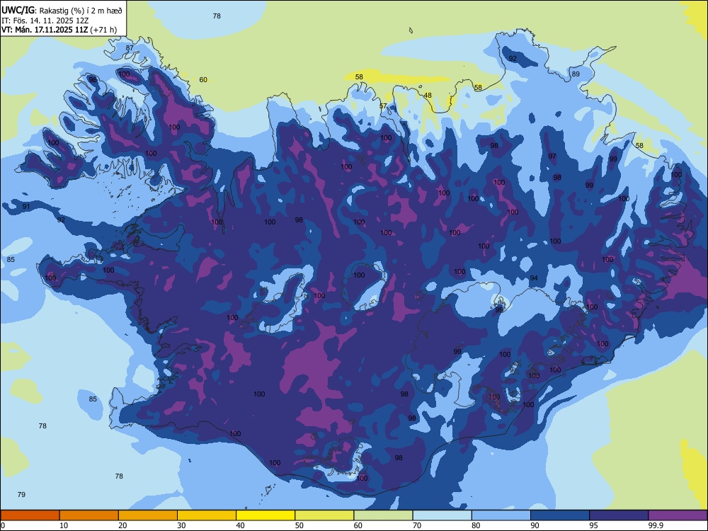
Task: Click the valid time 'VT: Mán. 17.11.2025 11Z'
Action: (45, 30)
